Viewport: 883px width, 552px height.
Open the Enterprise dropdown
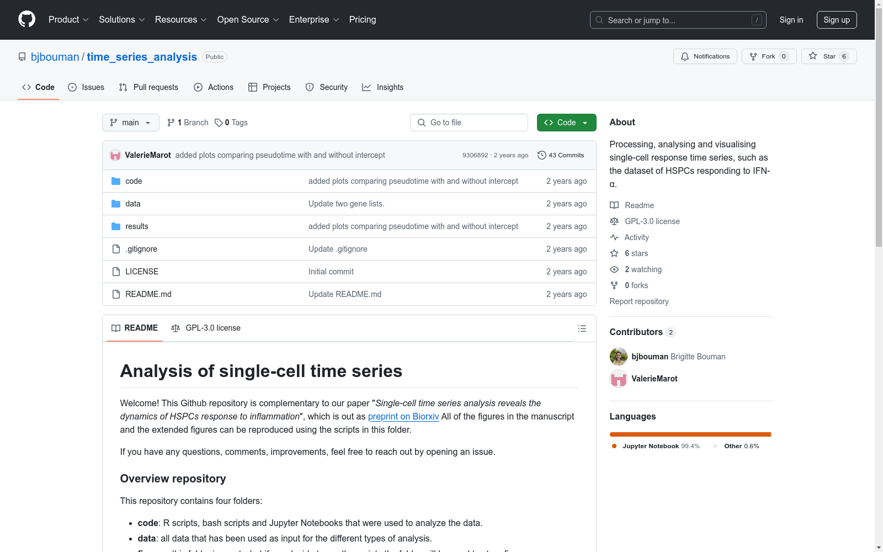[314, 19]
